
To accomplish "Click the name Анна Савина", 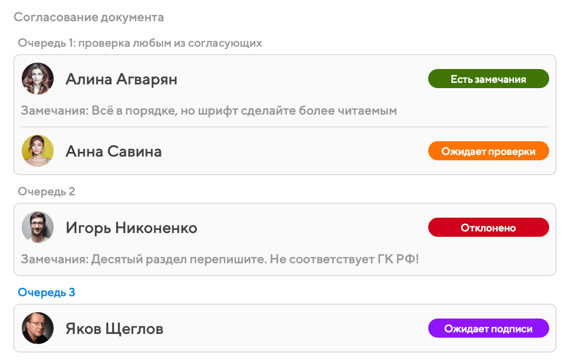I will (x=114, y=152).
